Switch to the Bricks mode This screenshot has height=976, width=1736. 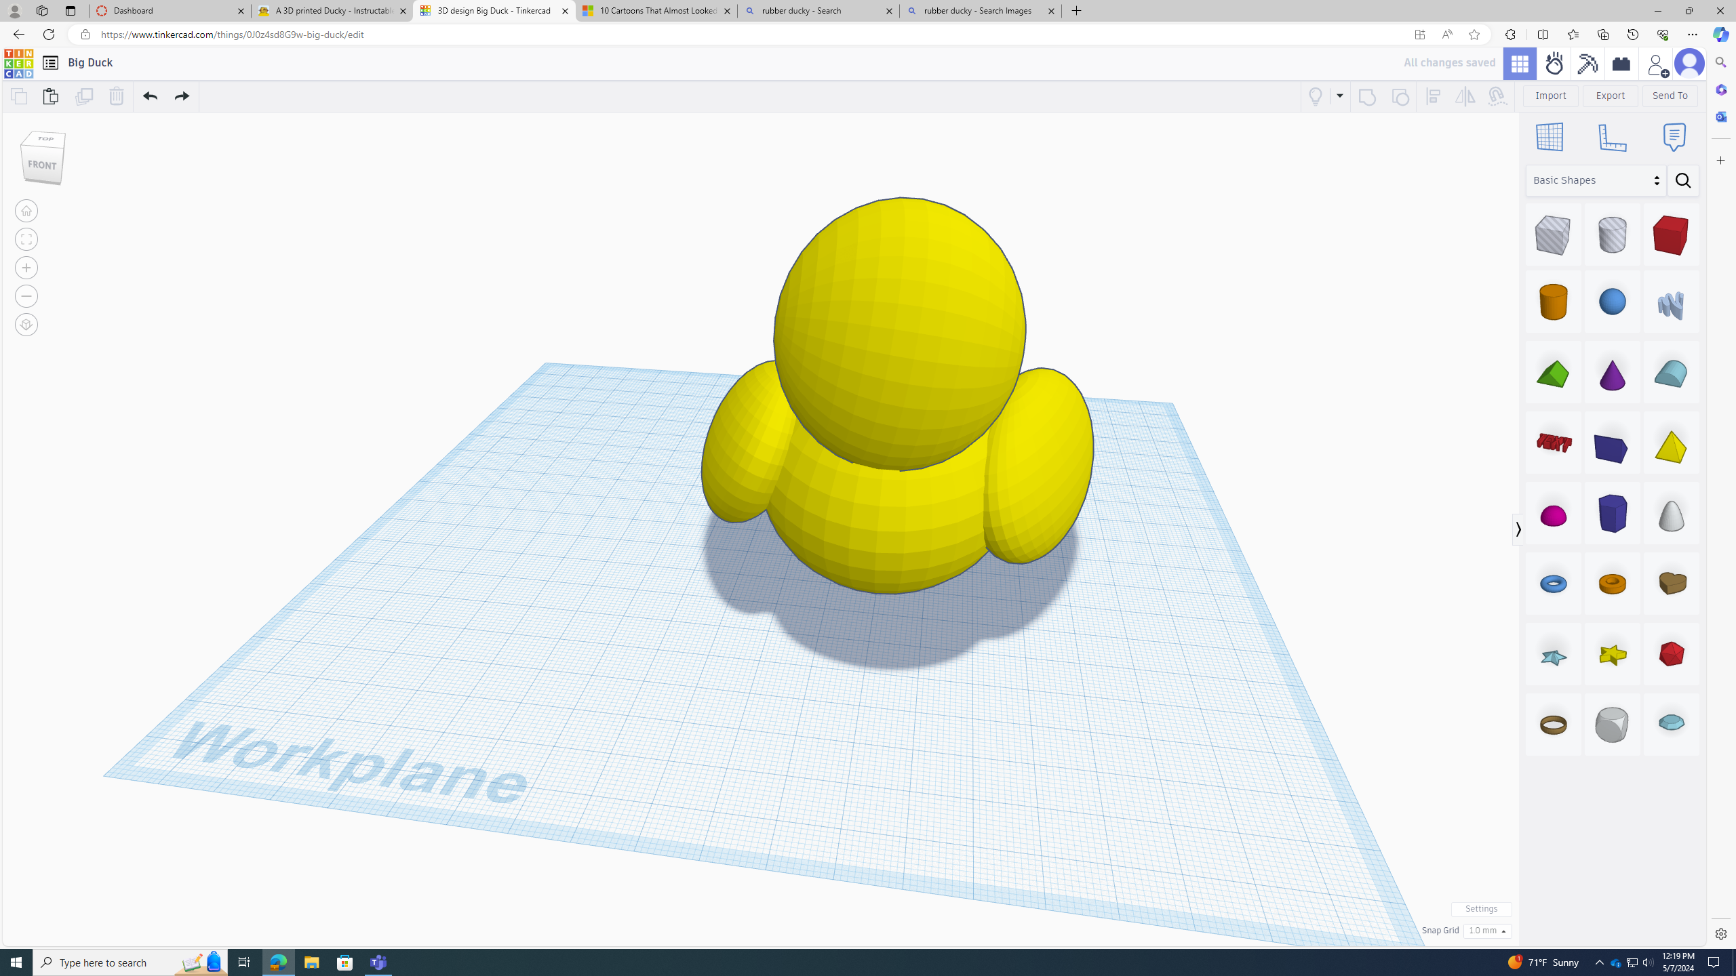pos(1621,64)
